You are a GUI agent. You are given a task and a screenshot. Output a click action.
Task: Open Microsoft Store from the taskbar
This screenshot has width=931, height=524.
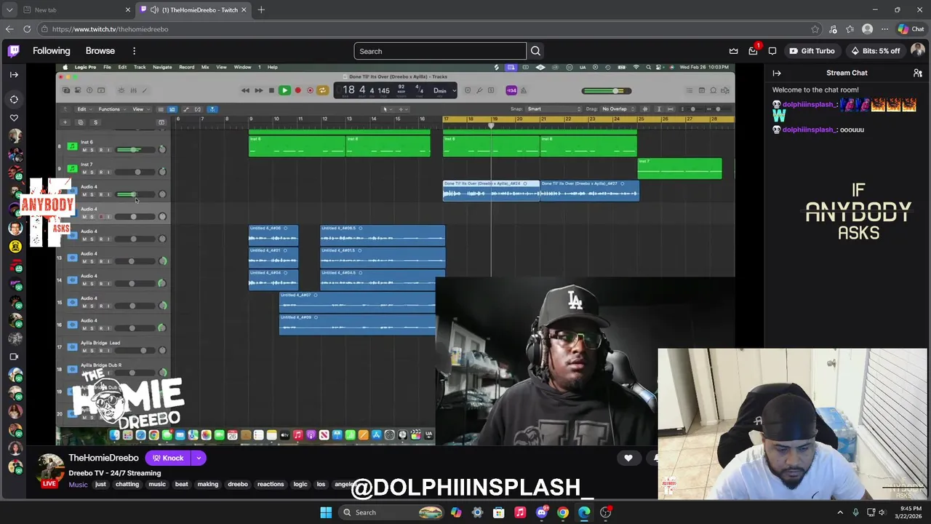point(499,512)
